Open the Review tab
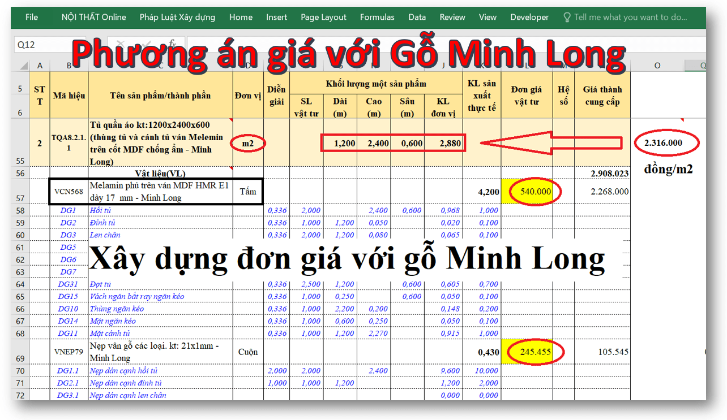 452,17
